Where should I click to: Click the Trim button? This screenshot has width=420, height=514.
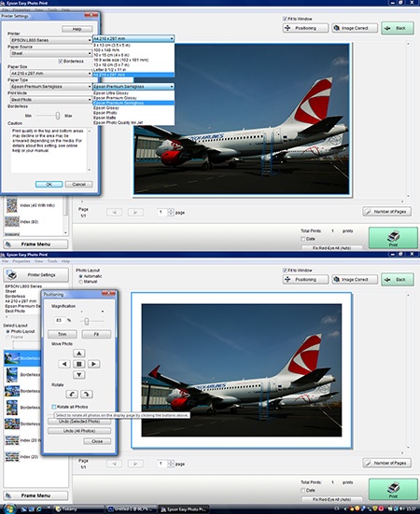coord(63,334)
